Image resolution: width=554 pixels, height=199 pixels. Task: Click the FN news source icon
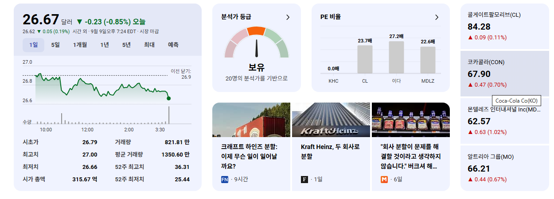[x=225, y=179]
